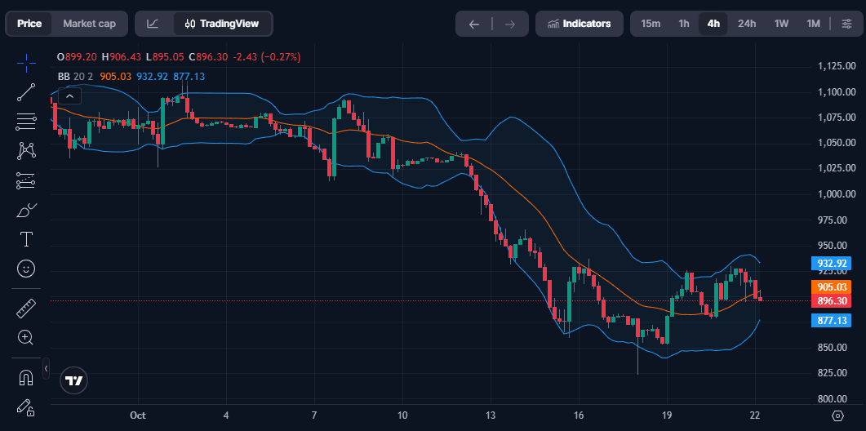Screen dimensions: 866x431
Task: Open the long position forecasting tool
Action: (26, 180)
